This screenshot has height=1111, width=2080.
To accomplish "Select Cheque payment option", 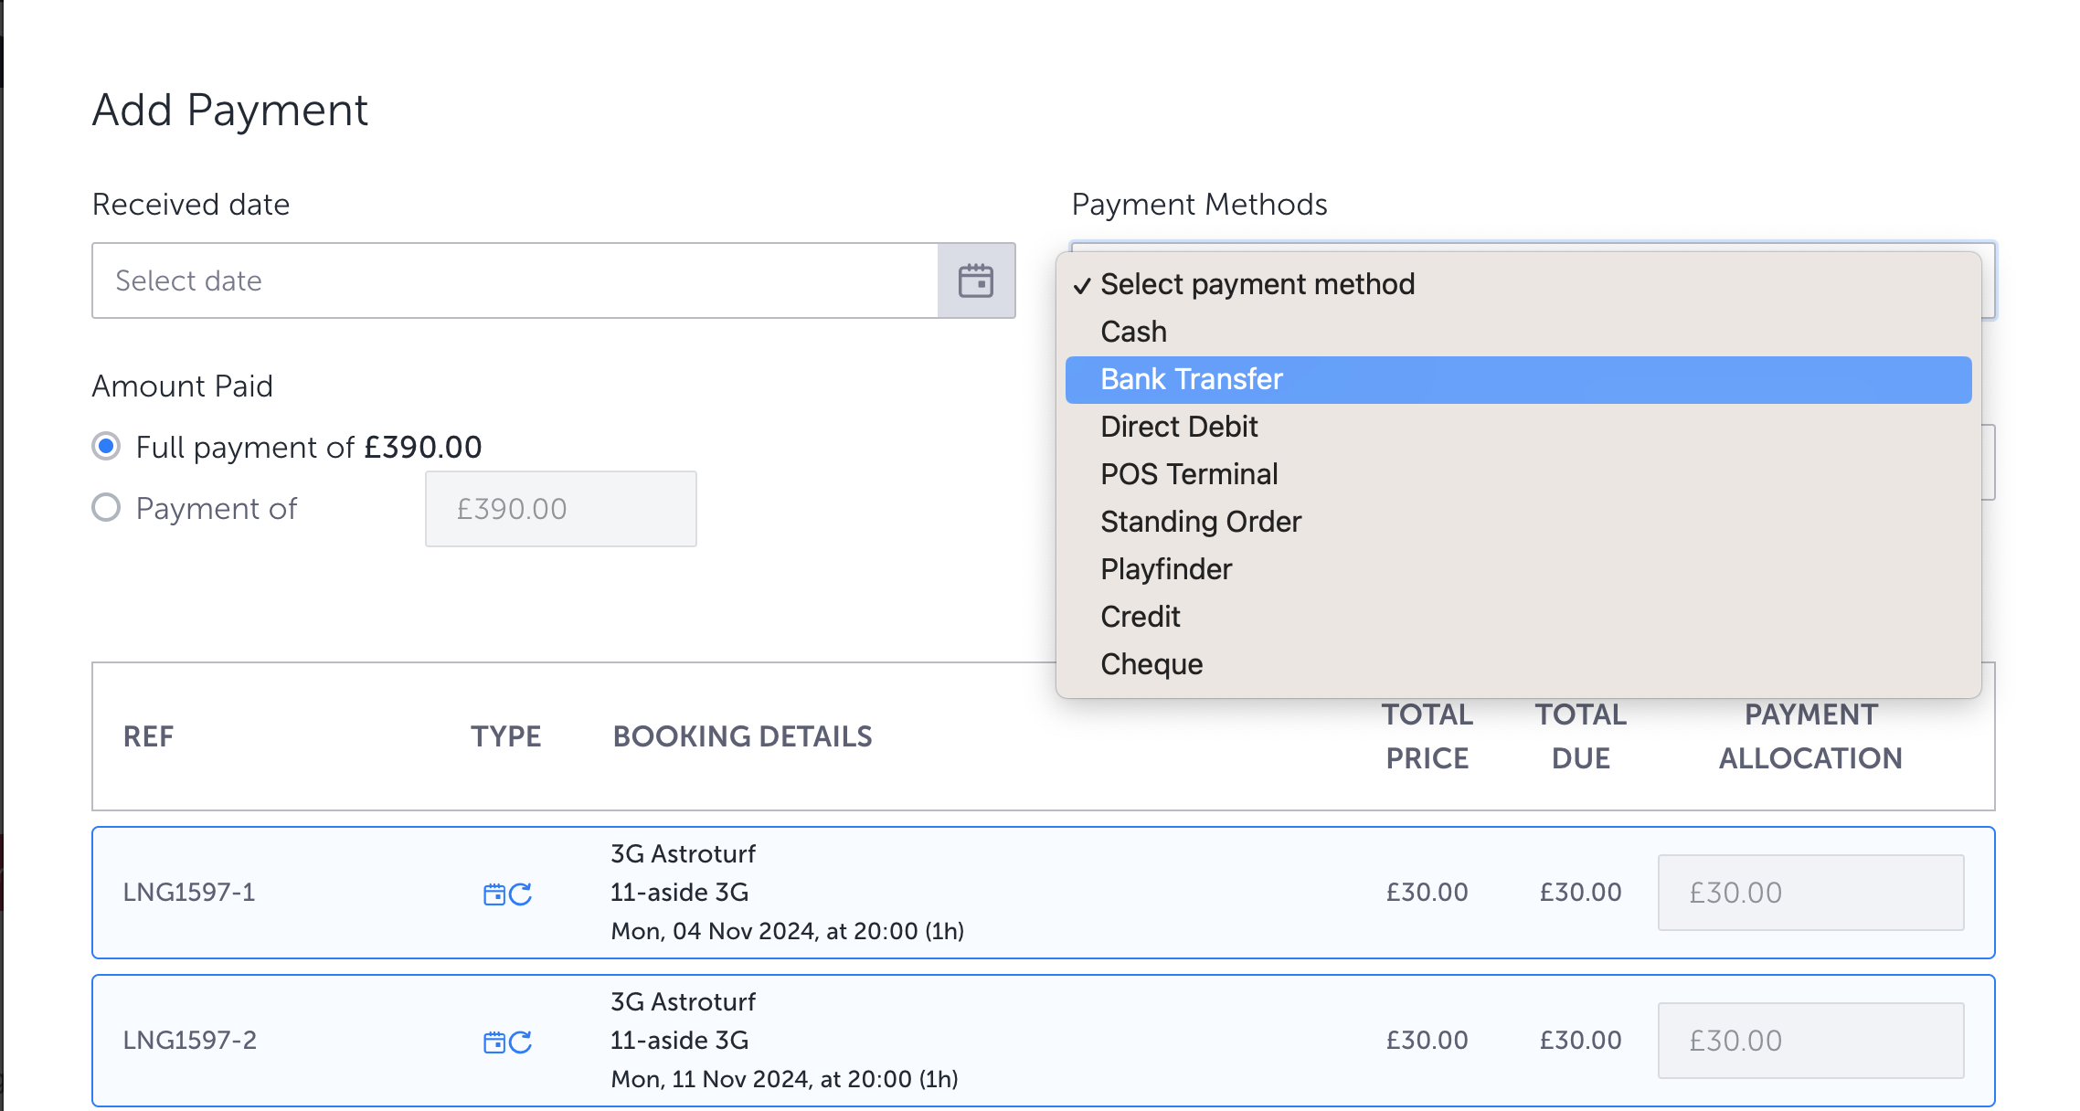I will [x=1151, y=664].
